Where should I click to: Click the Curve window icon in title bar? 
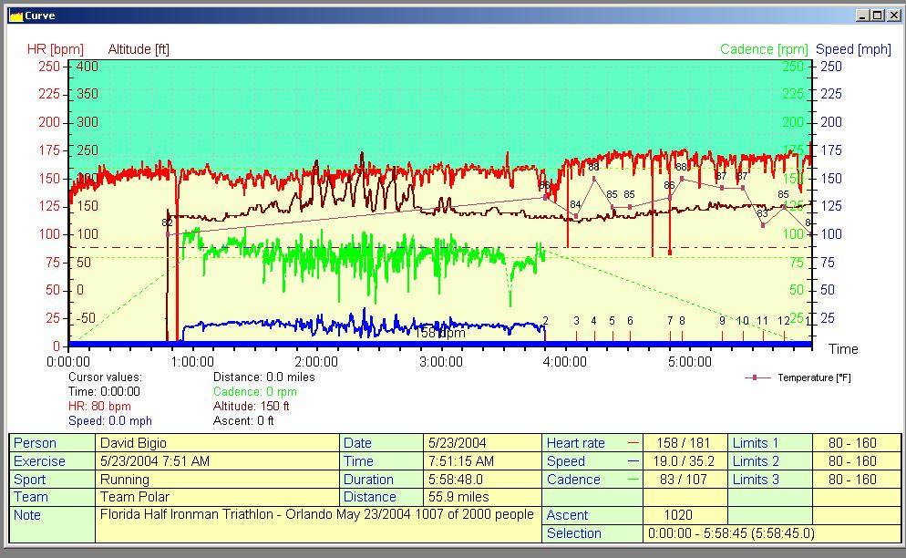click(15, 15)
